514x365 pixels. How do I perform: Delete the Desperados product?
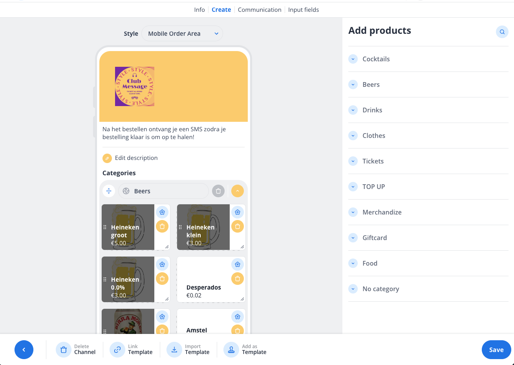(238, 279)
